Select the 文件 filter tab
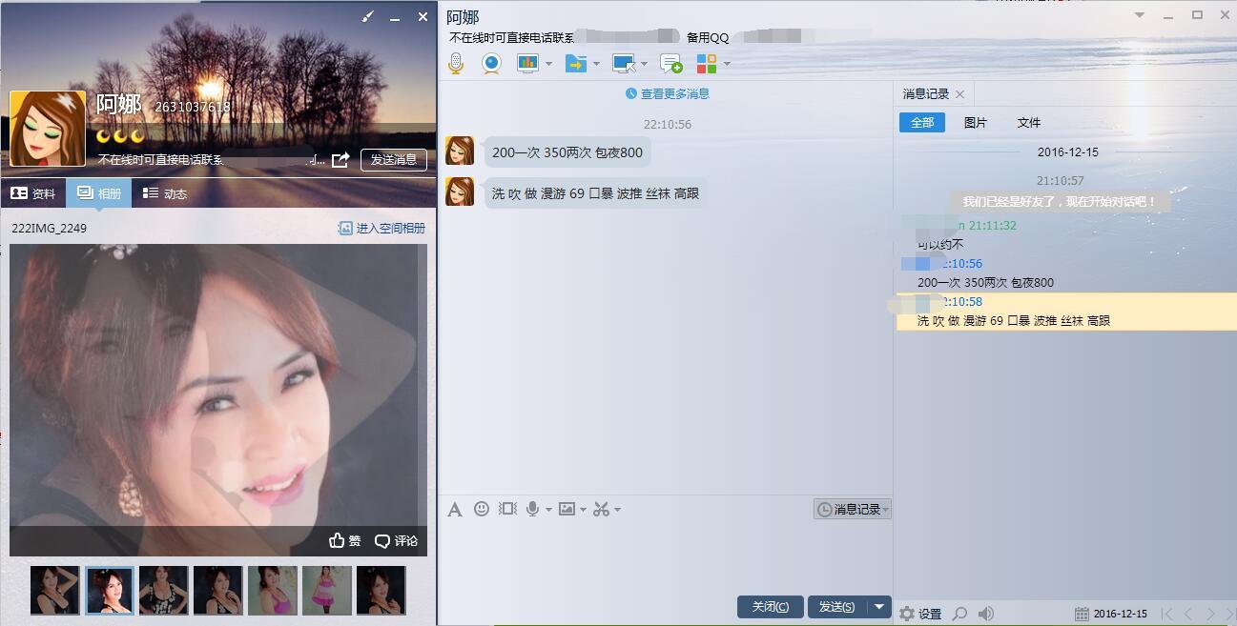Viewport: 1237px width, 626px height. 1029,123
